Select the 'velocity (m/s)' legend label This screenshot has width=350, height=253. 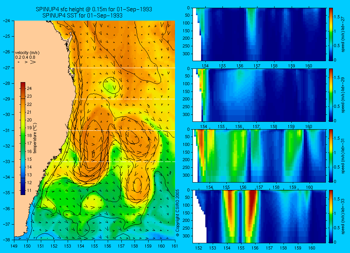(x=27, y=53)
